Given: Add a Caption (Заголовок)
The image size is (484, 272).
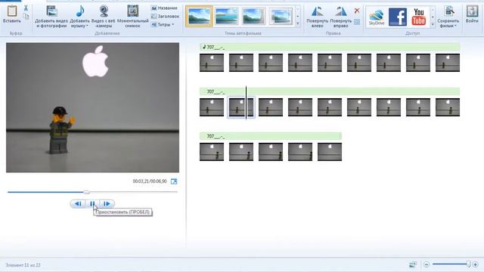Looking at the screenshot, I should 165,16.
